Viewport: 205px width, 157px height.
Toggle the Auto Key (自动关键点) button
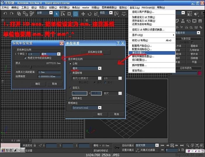coord(128,145)
